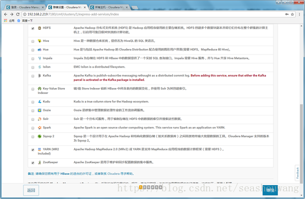Open the Cloudera HBase license help link

(x=81, y=174)
